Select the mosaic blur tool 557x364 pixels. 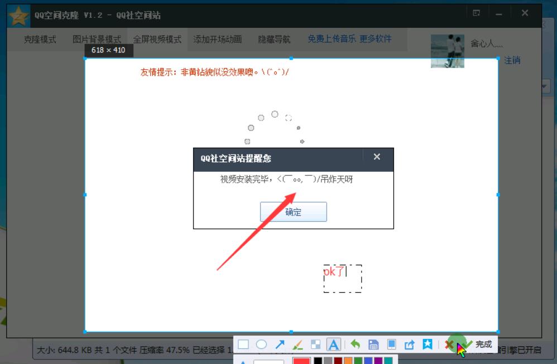coord(315,344)
